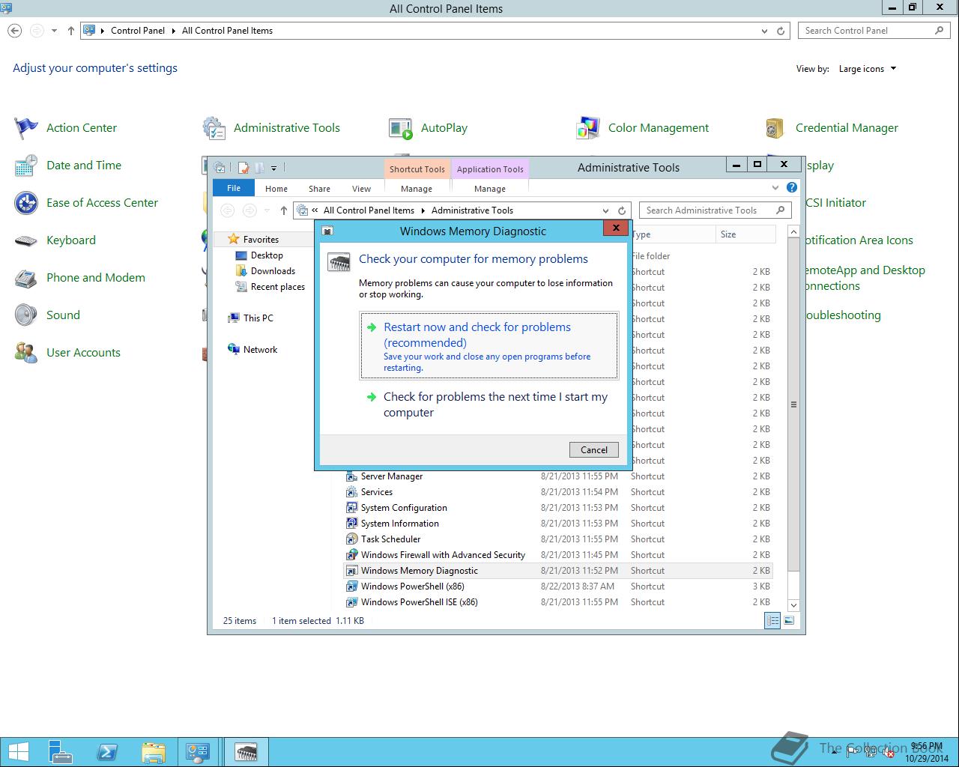Open the Home ribbon tab
Image resolution: width=959 pixels, height=767 pixels.
[276, 189]
